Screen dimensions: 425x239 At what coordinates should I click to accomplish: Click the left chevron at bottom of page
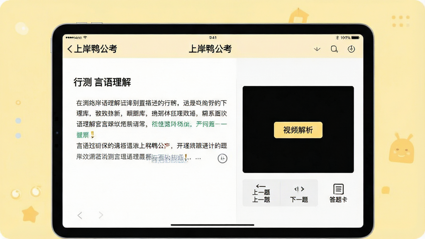80,215
